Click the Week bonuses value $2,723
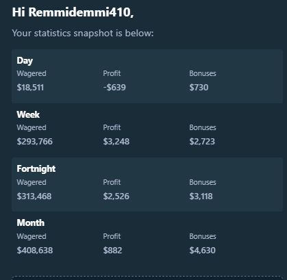The height and width of the screenshot is (280, 287). tap(202, 142)
